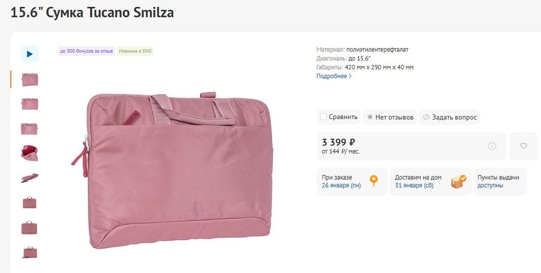Open home delivery date 31 января (сб)

414,186
